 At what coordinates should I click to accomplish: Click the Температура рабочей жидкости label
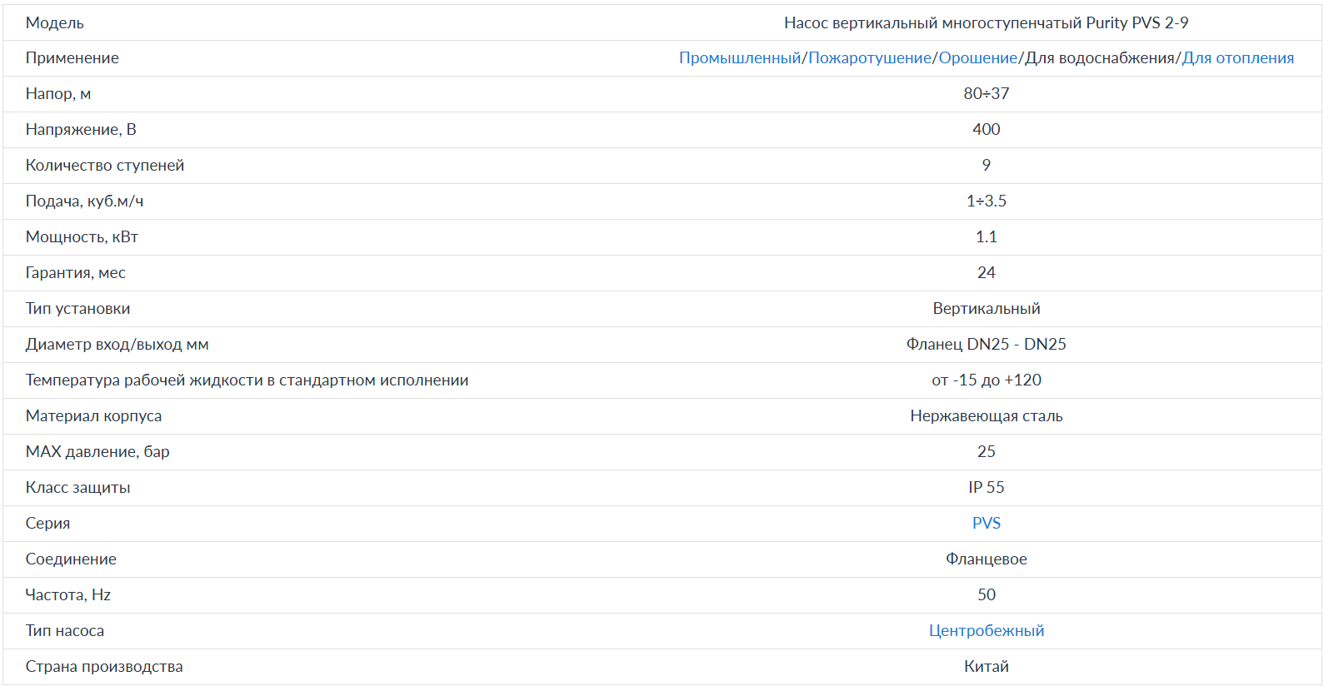(x=247, y=380)
